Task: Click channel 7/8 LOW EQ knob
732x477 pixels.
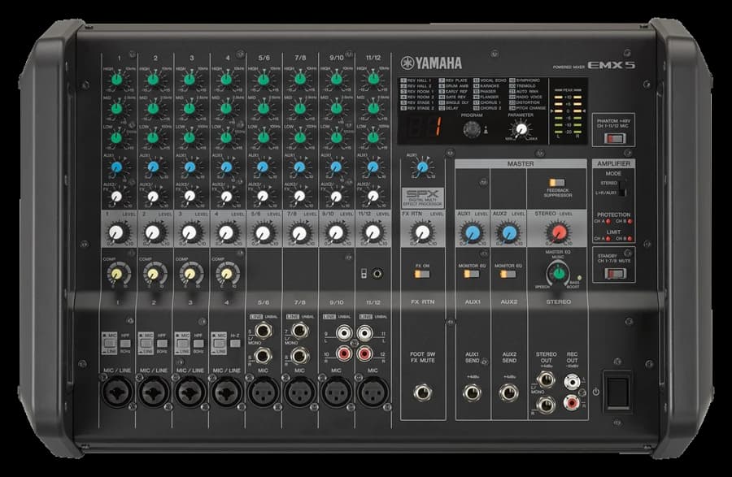Action: [x=299, y=137]
